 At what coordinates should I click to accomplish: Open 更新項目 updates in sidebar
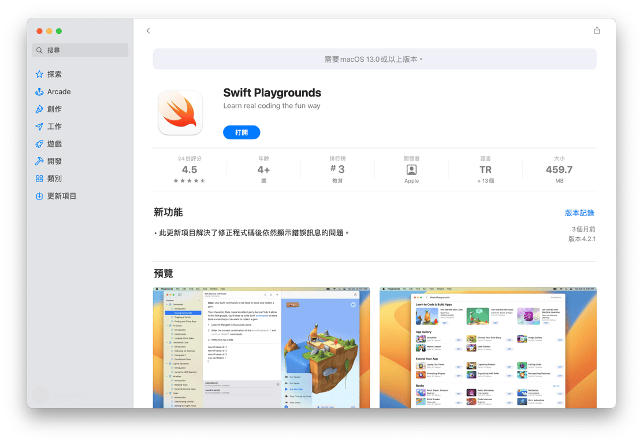coord(61,196)
